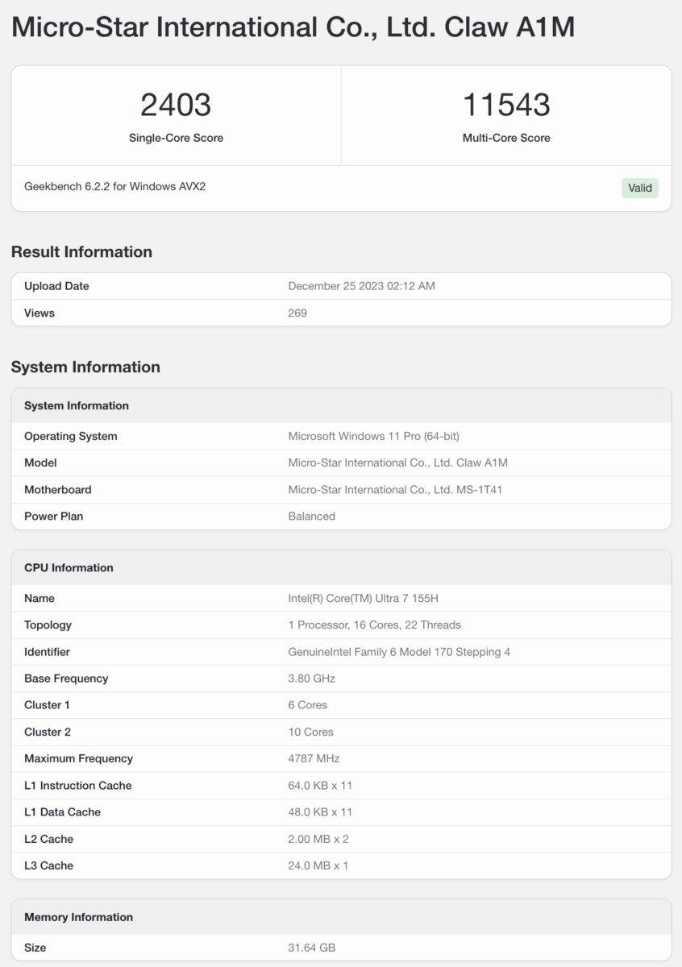
Task: Click the 'Topology' row label
Action: click(48, 625)
